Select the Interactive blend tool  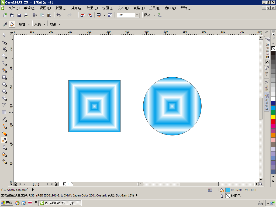pos(4,133)
